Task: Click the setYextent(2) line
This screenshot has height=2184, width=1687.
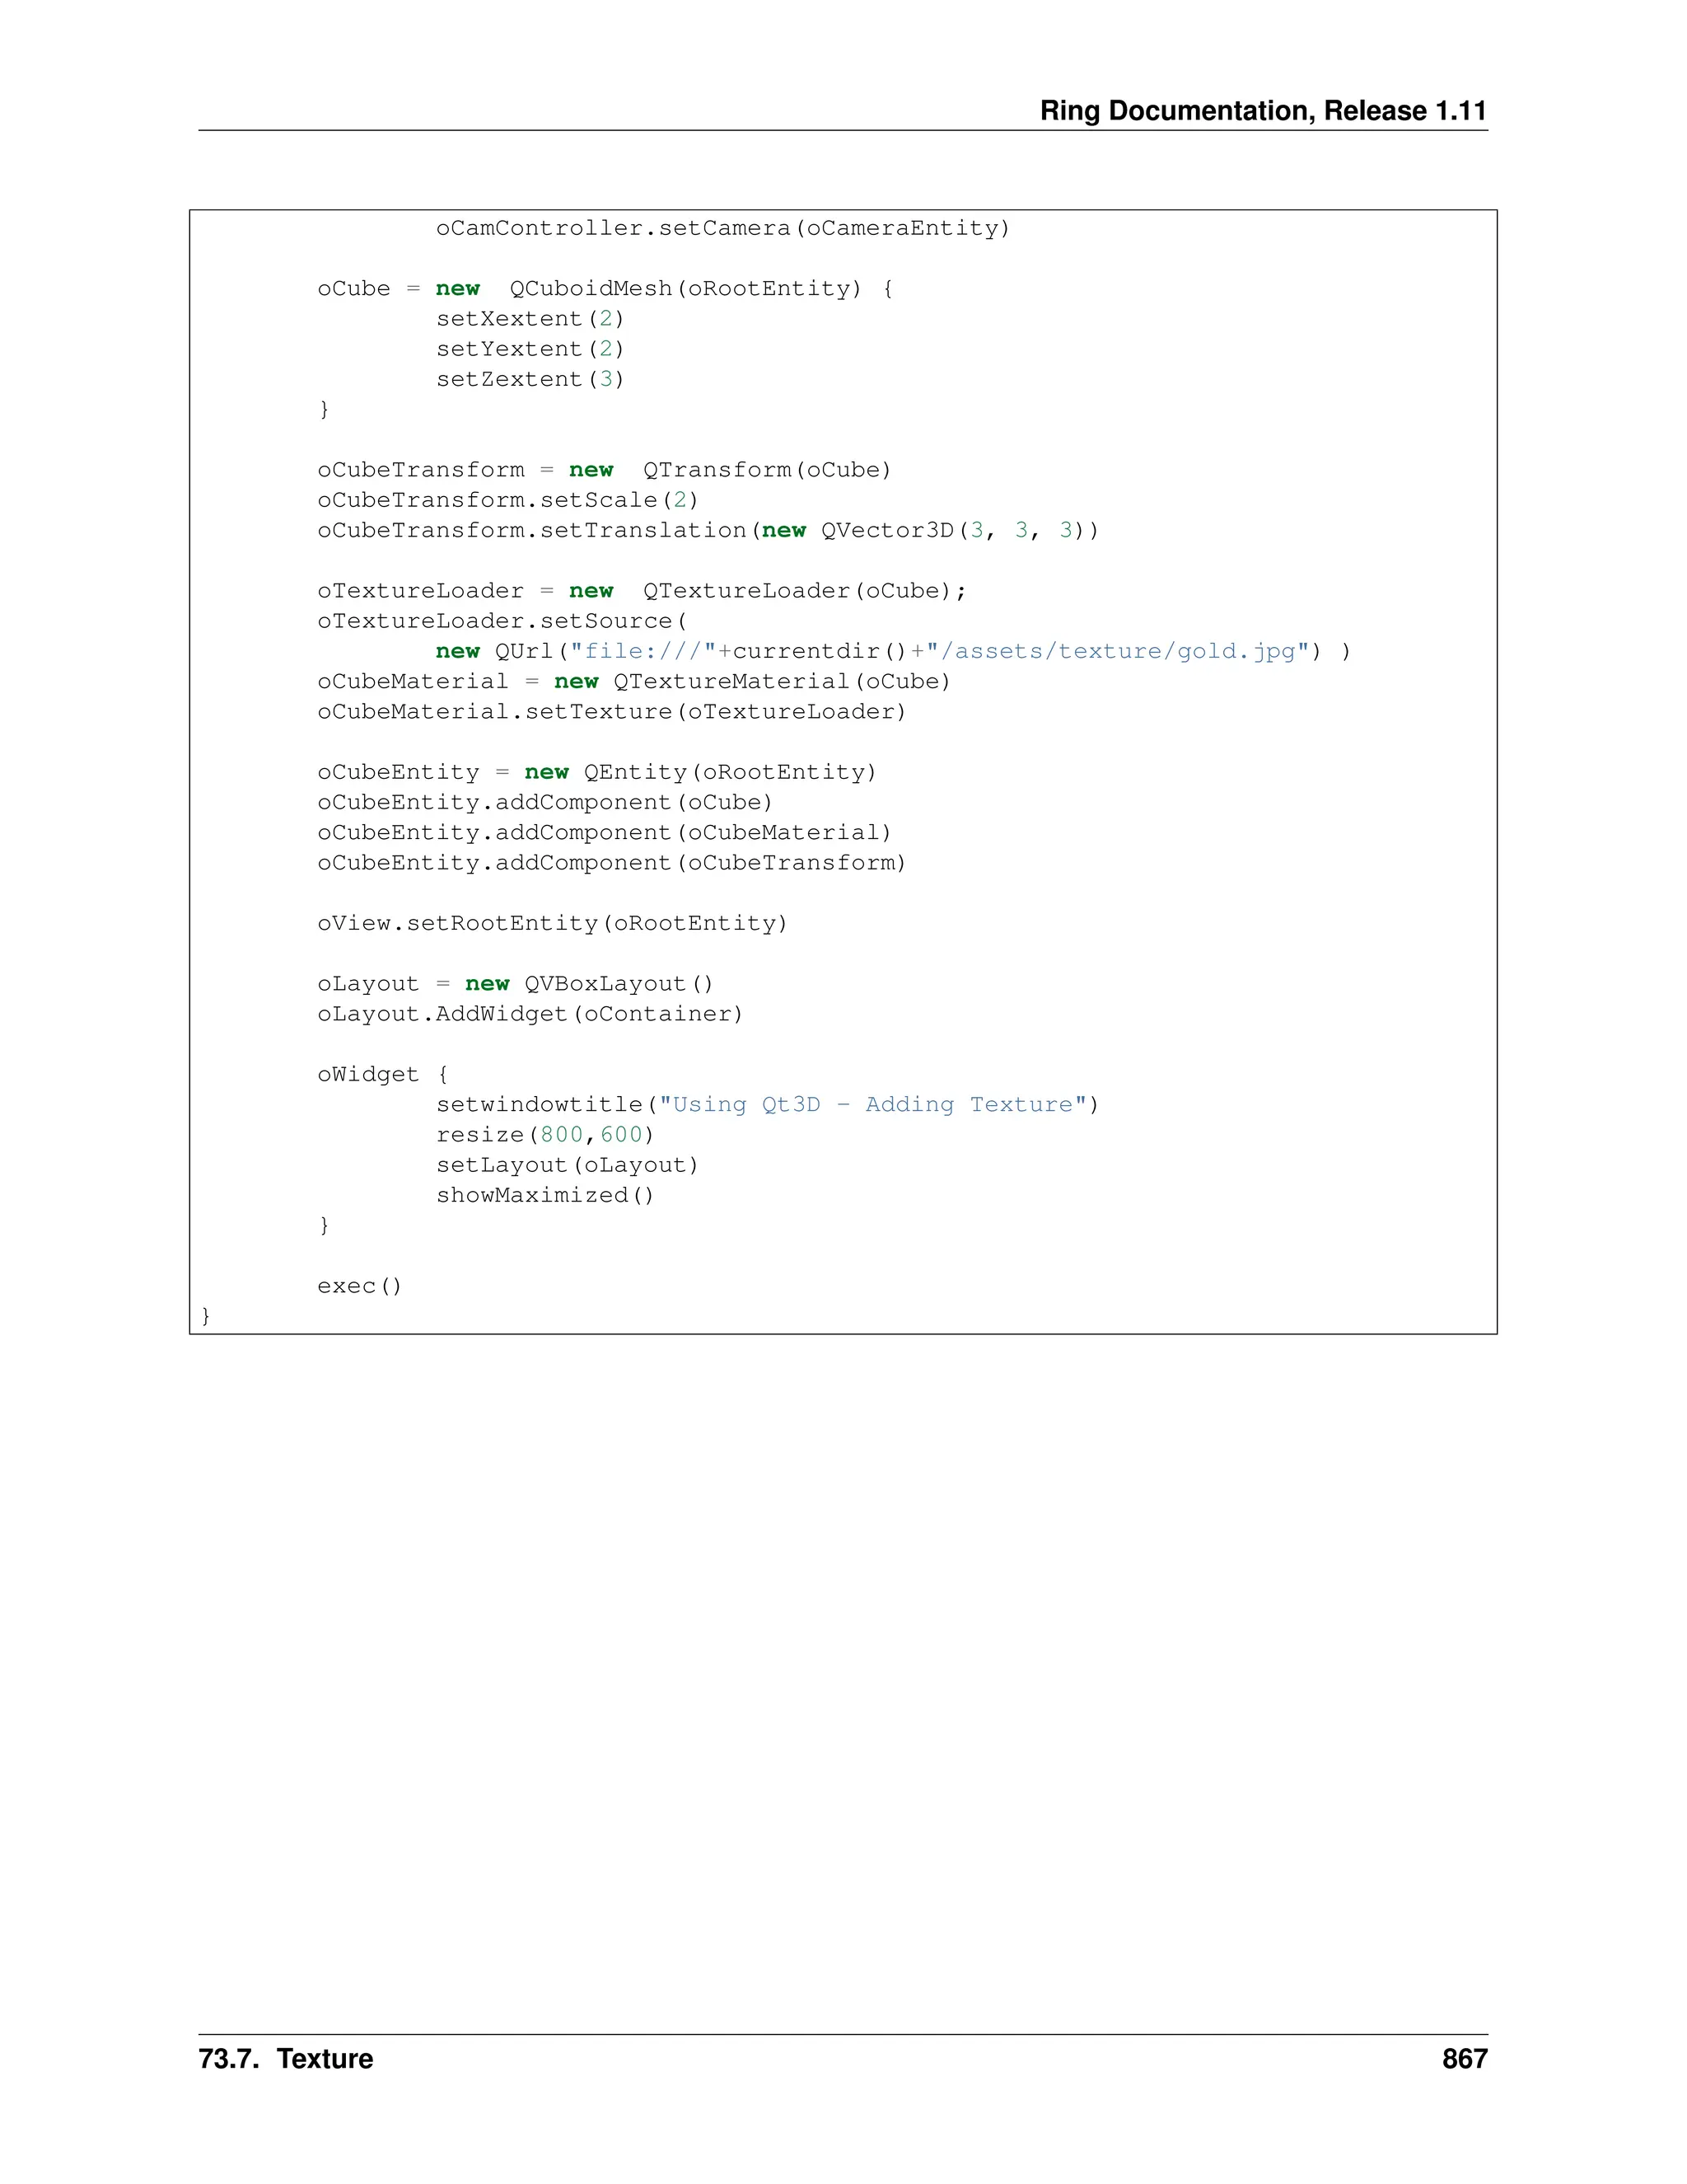Action: point(530,349)
